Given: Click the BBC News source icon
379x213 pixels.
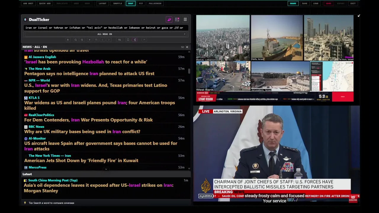Looking at the screenshot, I should [26, 127].
